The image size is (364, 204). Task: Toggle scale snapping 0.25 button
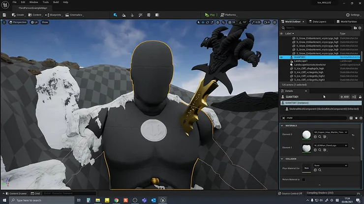[256, 22]
